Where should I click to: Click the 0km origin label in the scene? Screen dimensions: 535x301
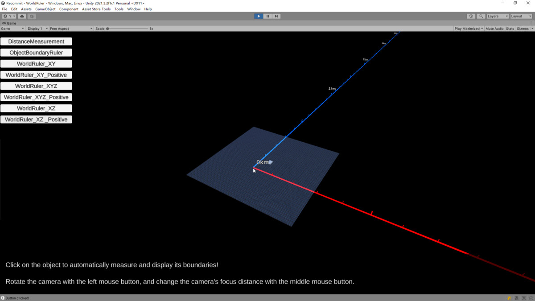point(263,162)
